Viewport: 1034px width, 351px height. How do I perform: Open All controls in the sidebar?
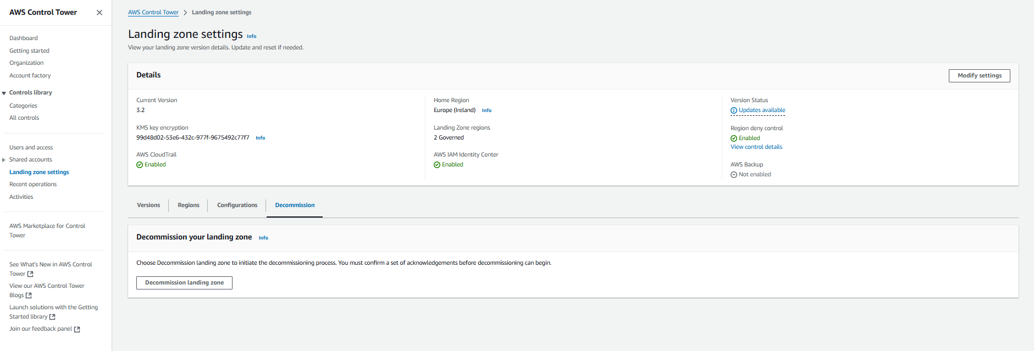(24, 118)
